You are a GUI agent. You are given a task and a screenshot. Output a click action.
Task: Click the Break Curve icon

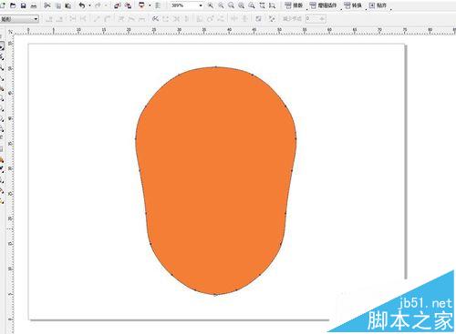click(83, 19)
